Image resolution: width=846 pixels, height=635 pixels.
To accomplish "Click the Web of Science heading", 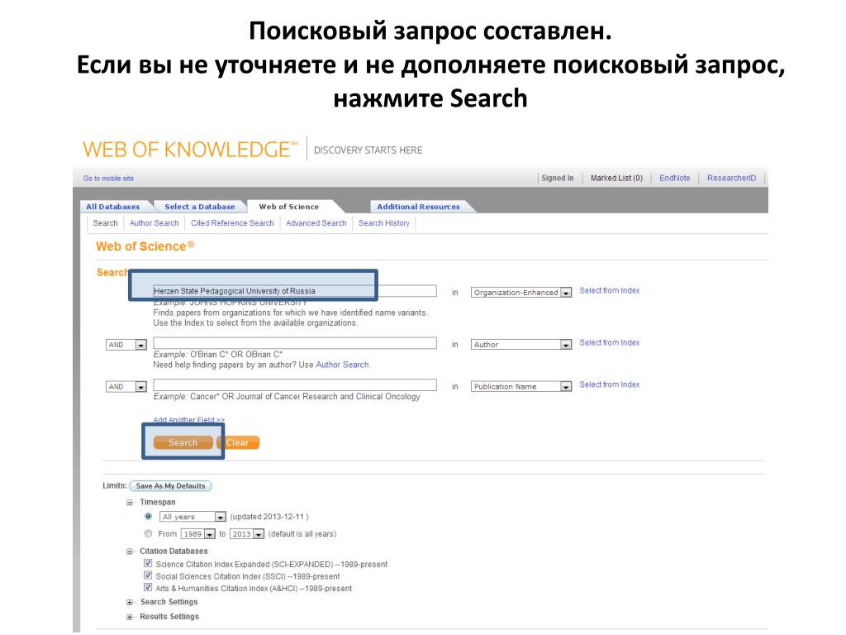I will (145, 246).
